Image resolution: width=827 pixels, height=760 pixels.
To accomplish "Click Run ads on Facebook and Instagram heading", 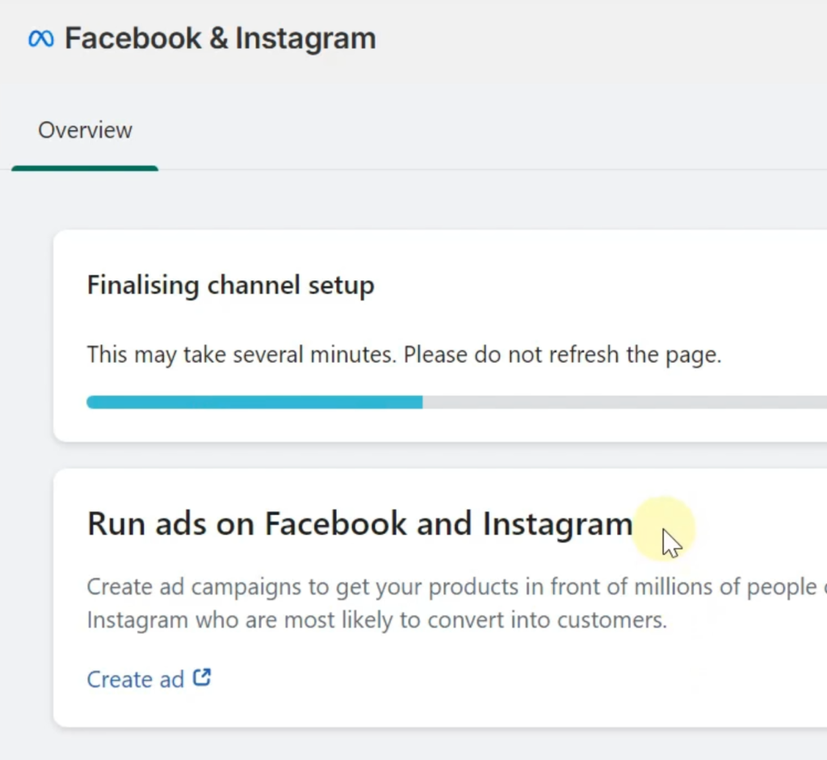I will click(x=359, y=524).
